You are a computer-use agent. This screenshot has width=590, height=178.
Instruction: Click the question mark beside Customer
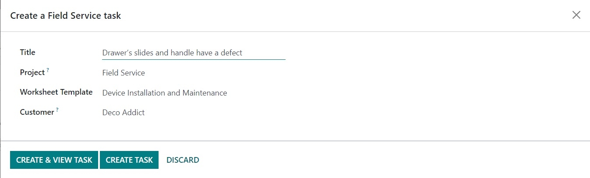click(57, 110)
